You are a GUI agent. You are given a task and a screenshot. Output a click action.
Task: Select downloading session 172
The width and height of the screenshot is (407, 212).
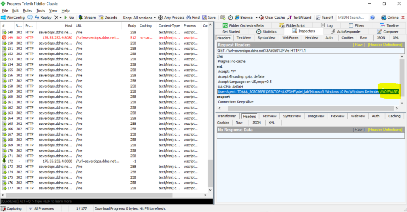104,161
